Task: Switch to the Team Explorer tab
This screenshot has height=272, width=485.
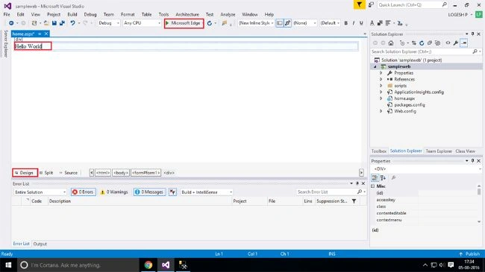Action: tap(439, 151)
